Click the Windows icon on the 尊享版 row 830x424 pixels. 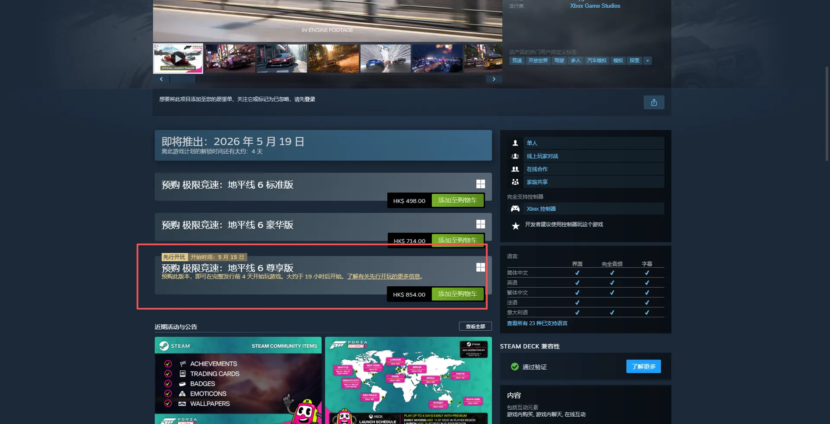[480, 267]
